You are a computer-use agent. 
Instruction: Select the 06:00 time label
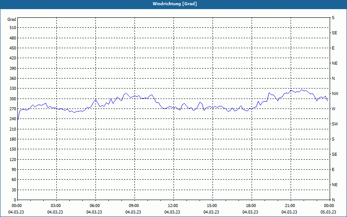click(95, 206)
